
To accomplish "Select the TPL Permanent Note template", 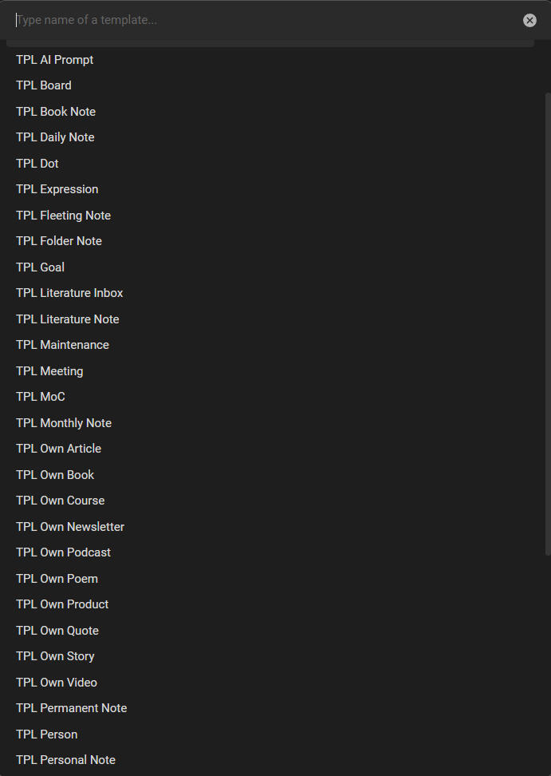I will coord(71,708).
